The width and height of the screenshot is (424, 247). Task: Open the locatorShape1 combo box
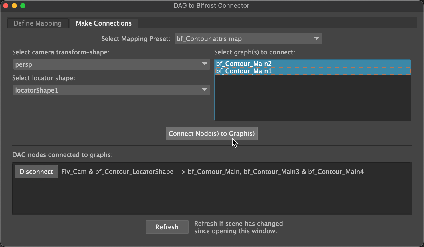tap(106, 90)
